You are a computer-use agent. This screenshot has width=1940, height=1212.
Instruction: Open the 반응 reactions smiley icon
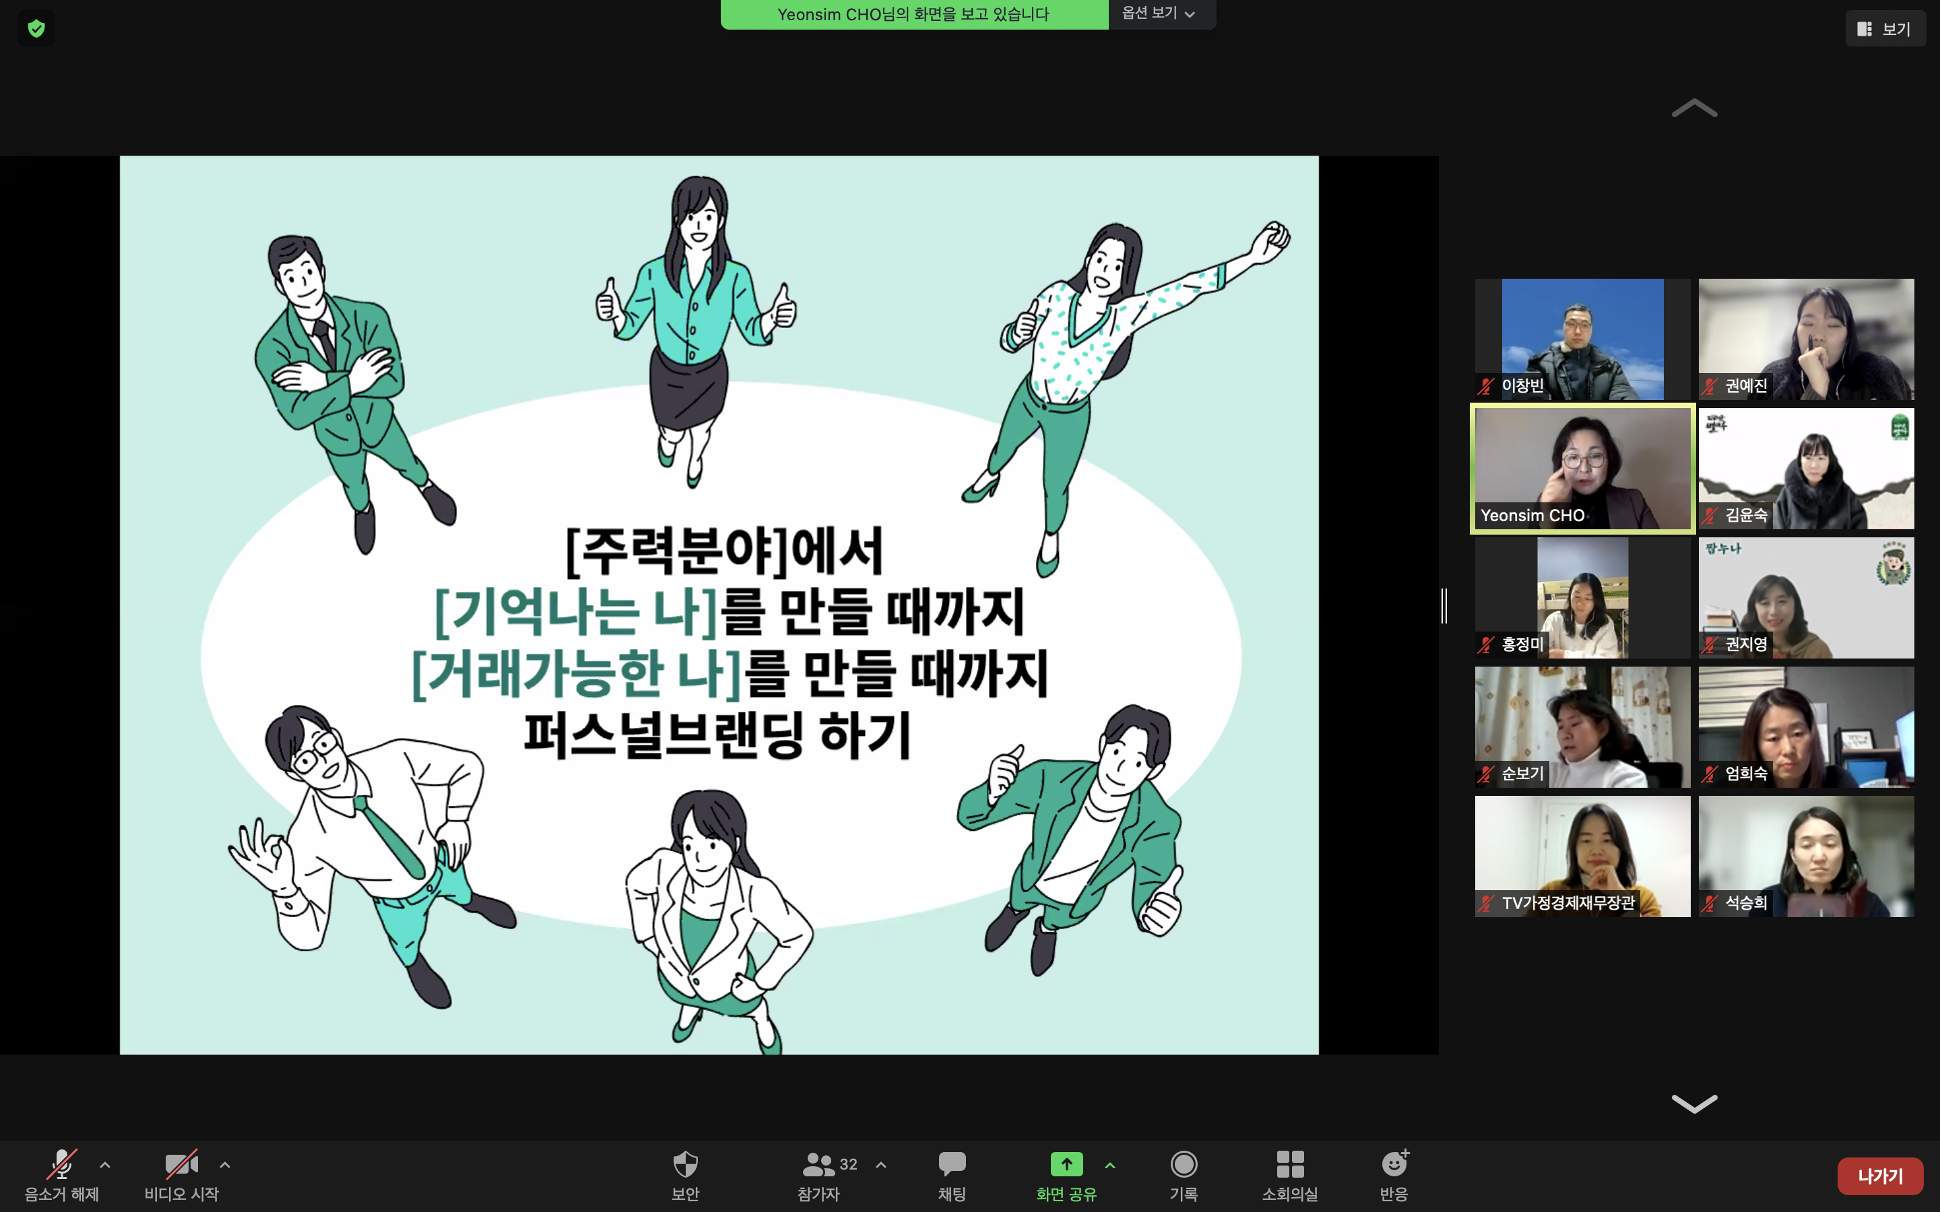tap(1394, 1165)
